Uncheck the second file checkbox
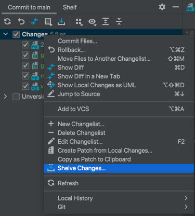Image resolution: width=195 pixels, height=216 pixels. click(x=25, y=55)
